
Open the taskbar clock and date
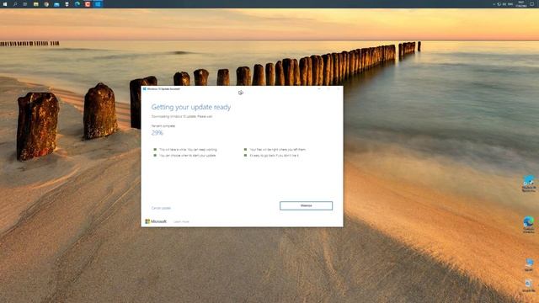pyautogui.click(x=521, y=4)
